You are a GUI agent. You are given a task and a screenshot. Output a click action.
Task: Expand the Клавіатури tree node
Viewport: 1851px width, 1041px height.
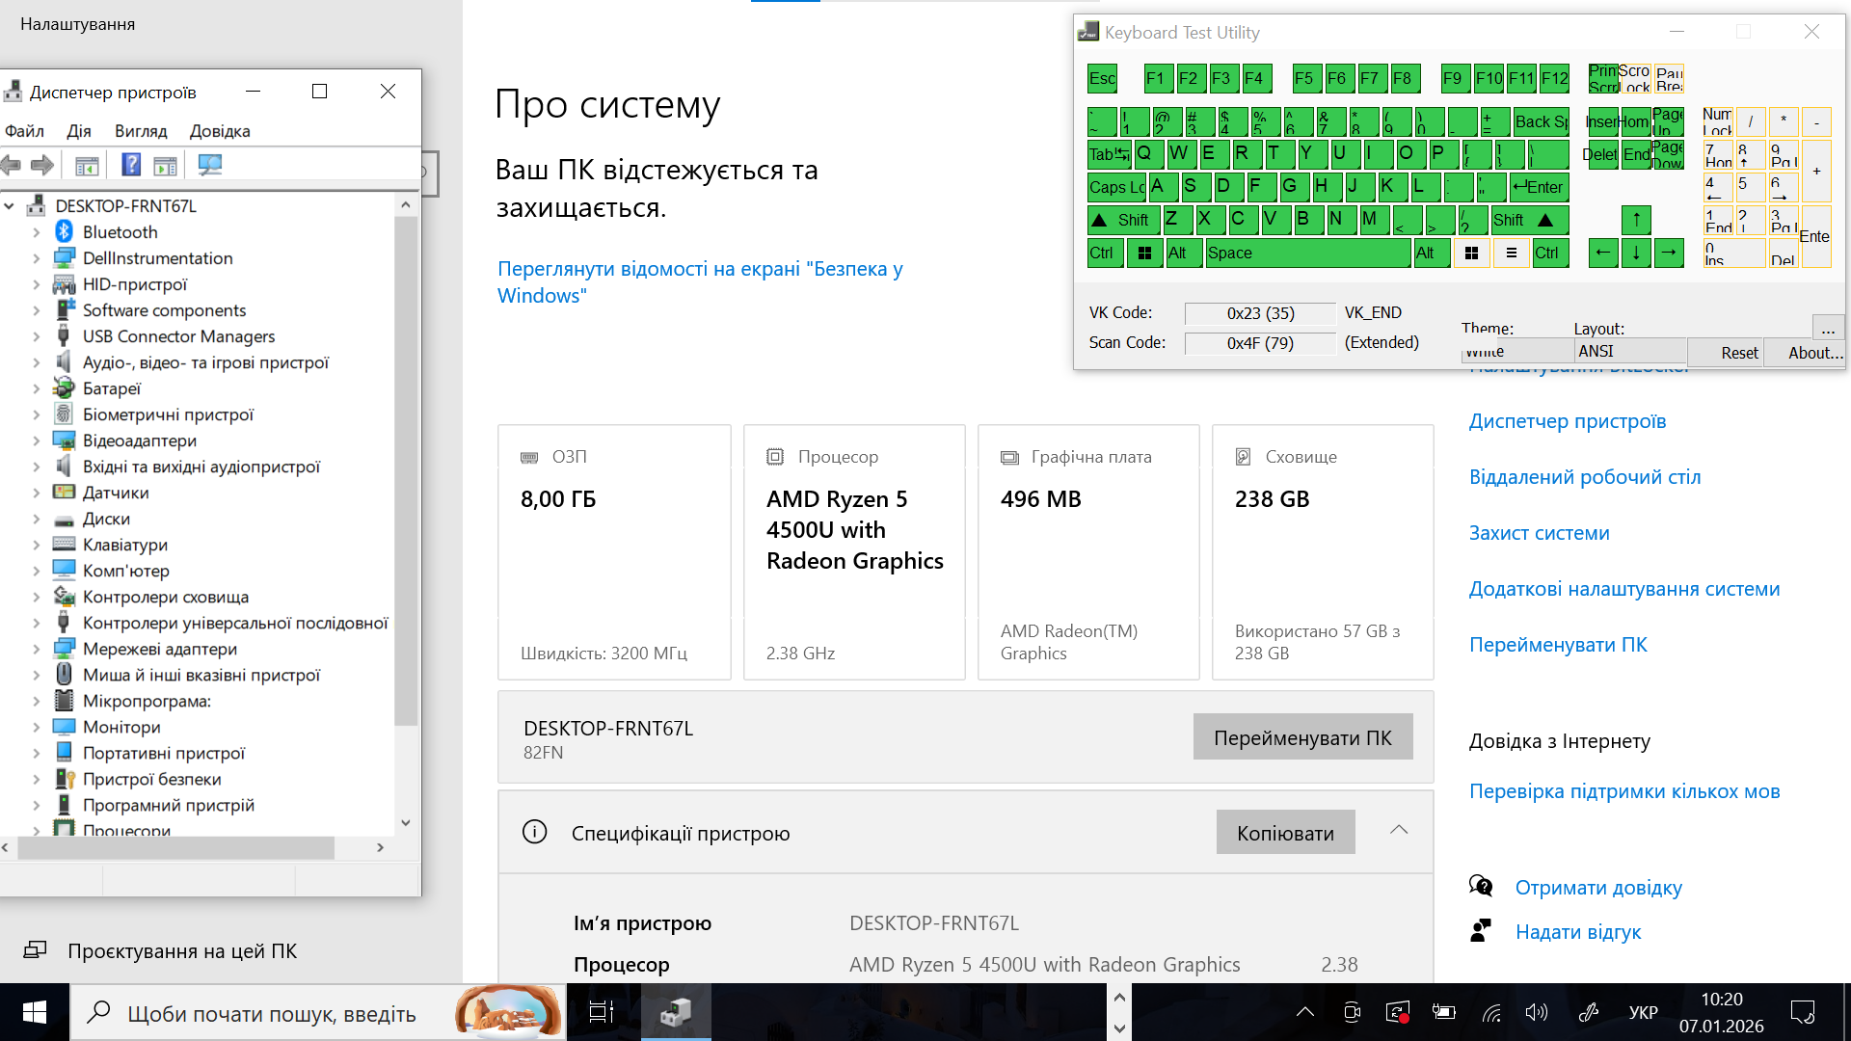[36, 546]
